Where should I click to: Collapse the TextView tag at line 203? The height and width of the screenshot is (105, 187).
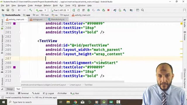pyautogui.click(x=20, y=41)
